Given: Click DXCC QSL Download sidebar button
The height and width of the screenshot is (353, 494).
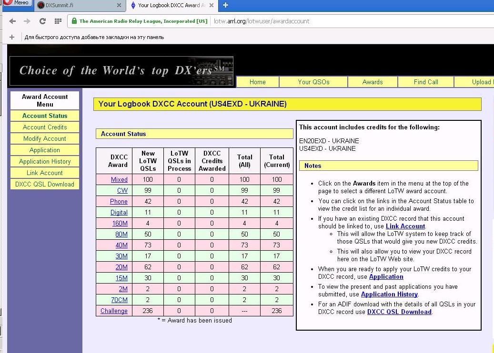Looking at the screenshot, I should tap(45, 184).
